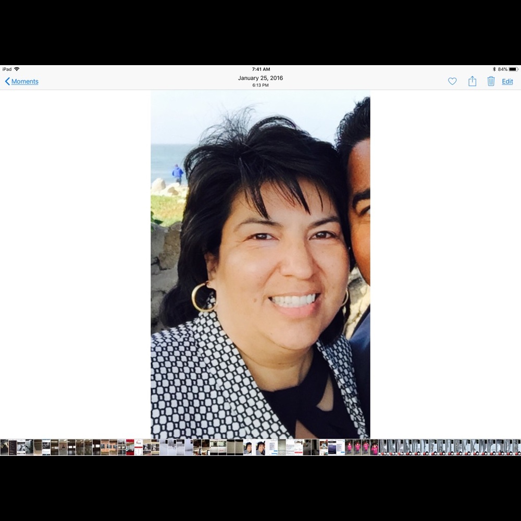Select the last thumbnail in the filmstrip

[x=516, y=448]
